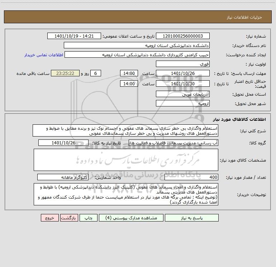Click response deadline time 14:00 field

(x=129, y=73)
